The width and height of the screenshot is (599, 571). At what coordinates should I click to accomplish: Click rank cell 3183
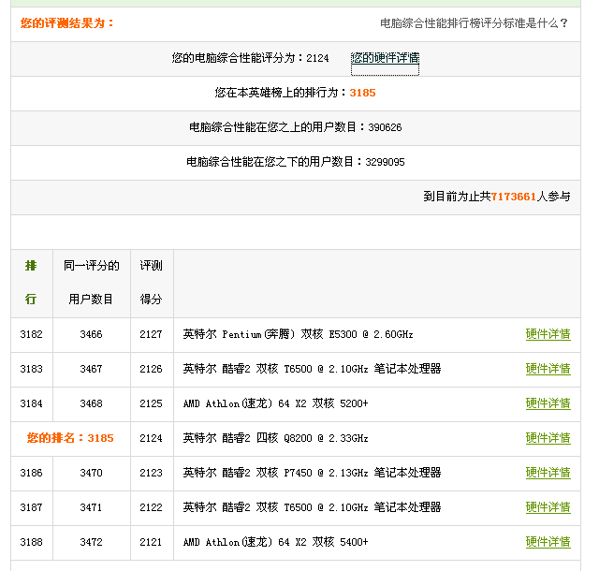[x=31, y=369]
